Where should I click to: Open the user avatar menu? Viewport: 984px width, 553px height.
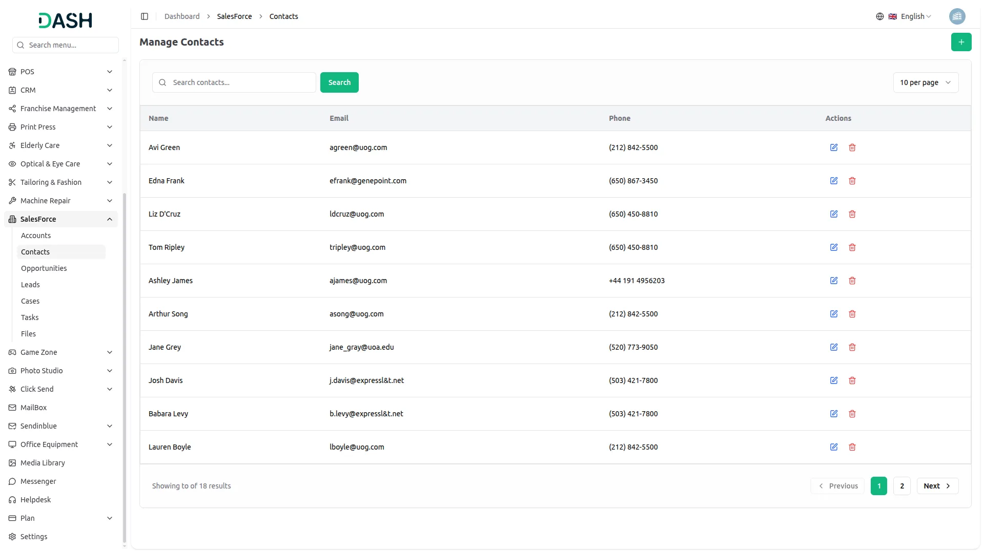pyautogui.click(x=957, y=16)
